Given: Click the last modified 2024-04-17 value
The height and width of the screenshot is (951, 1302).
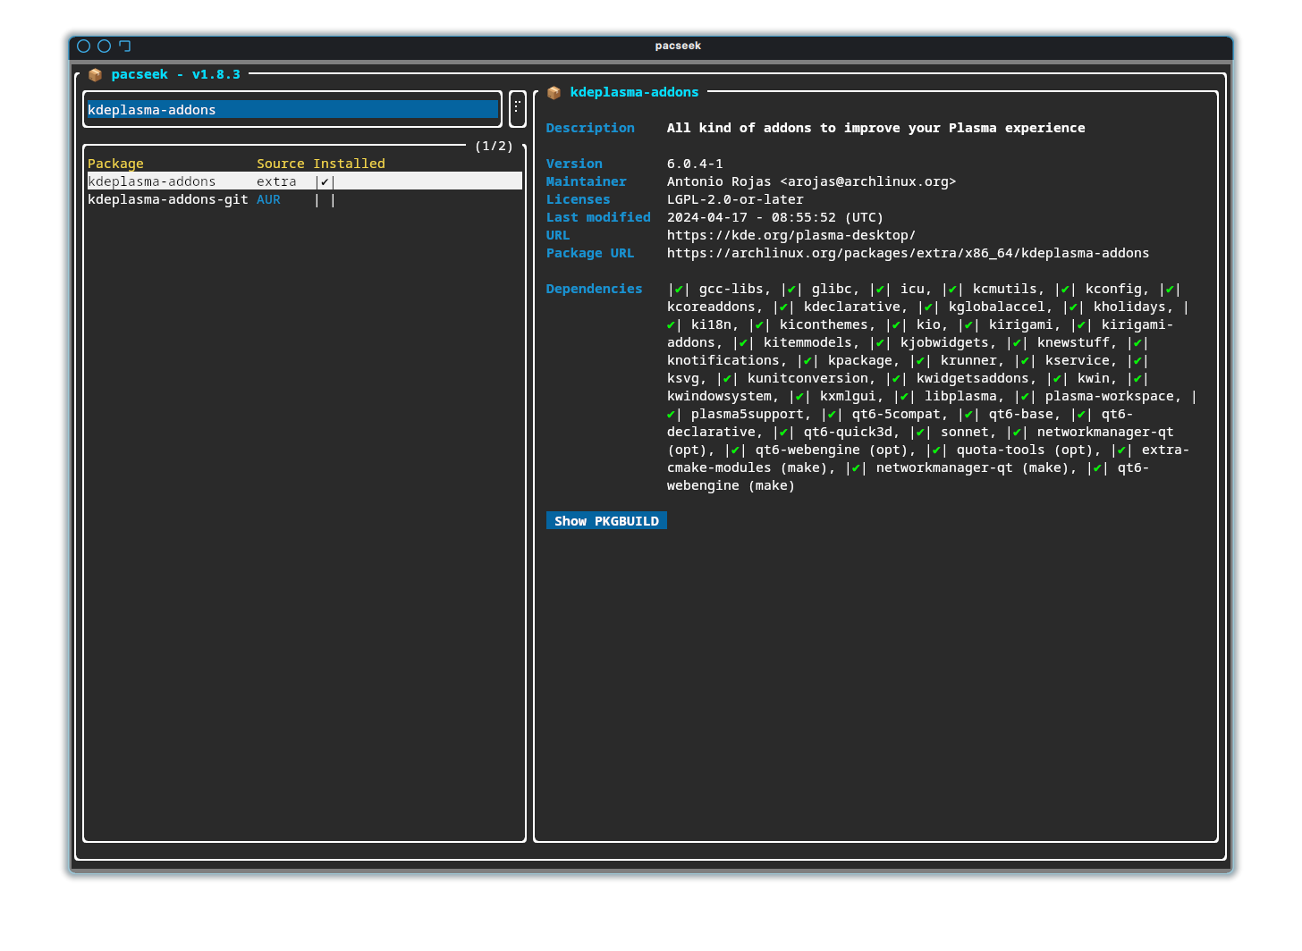Looking at the screenshot, I should coord(774,217).
